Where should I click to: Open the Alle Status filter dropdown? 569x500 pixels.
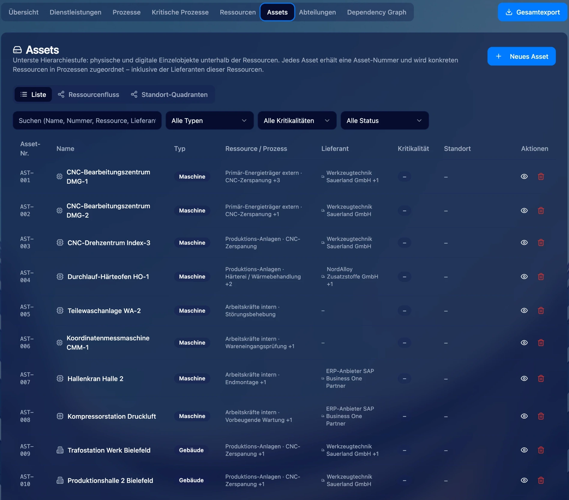click(384, 120)
